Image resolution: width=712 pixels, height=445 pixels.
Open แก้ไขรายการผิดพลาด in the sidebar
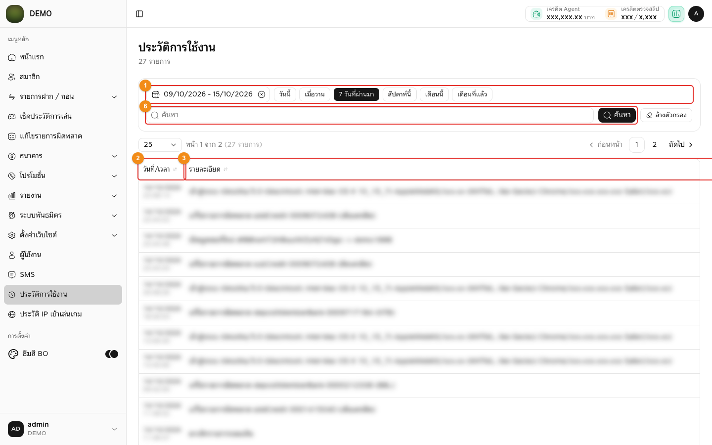coord(63,136)
